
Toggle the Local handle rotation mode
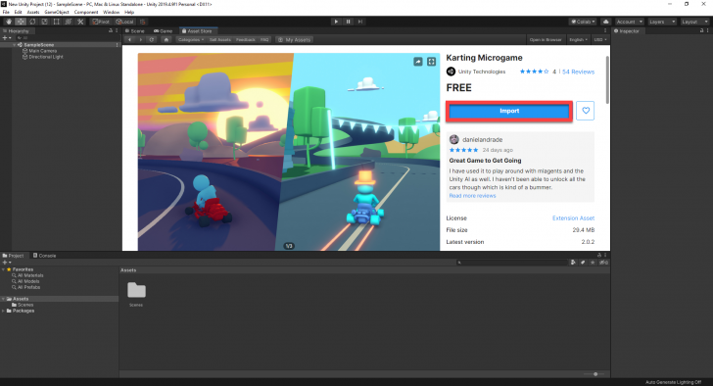(124, 22)
